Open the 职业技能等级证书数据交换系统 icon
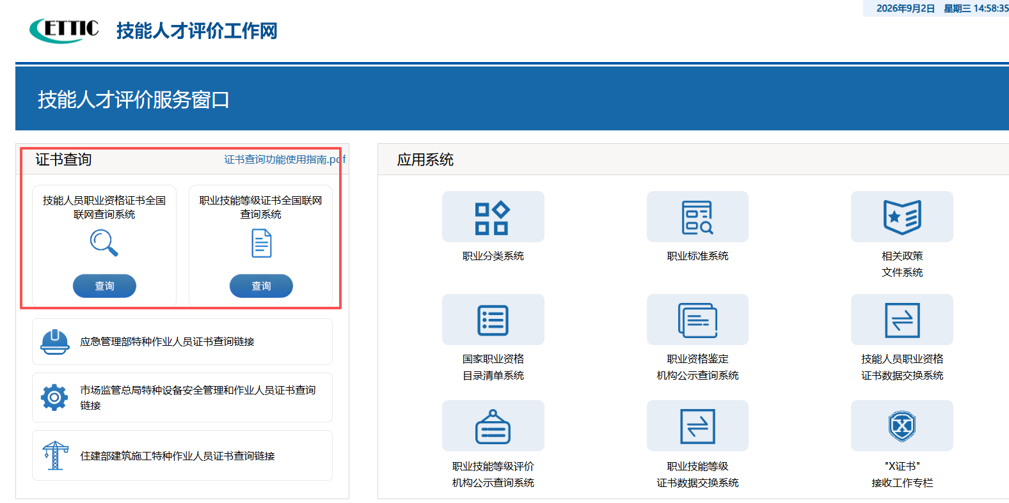 pyautogui.click(x=697, y=426)
